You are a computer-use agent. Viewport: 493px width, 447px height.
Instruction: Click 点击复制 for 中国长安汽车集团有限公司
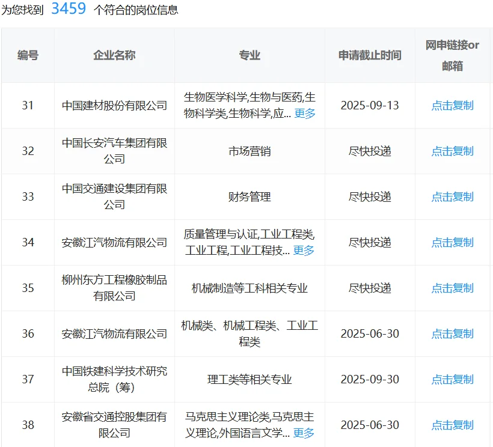coord(452,151)
